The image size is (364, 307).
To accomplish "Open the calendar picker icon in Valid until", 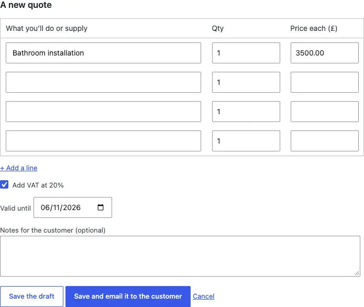I will 100,207.
